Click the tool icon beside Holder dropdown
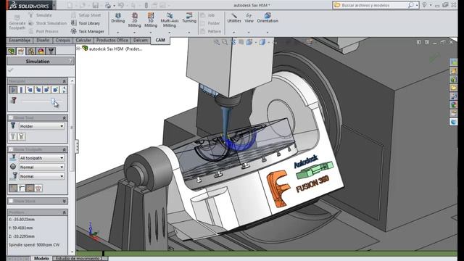This screenshot has height=261, width=464. click(13, 126)
